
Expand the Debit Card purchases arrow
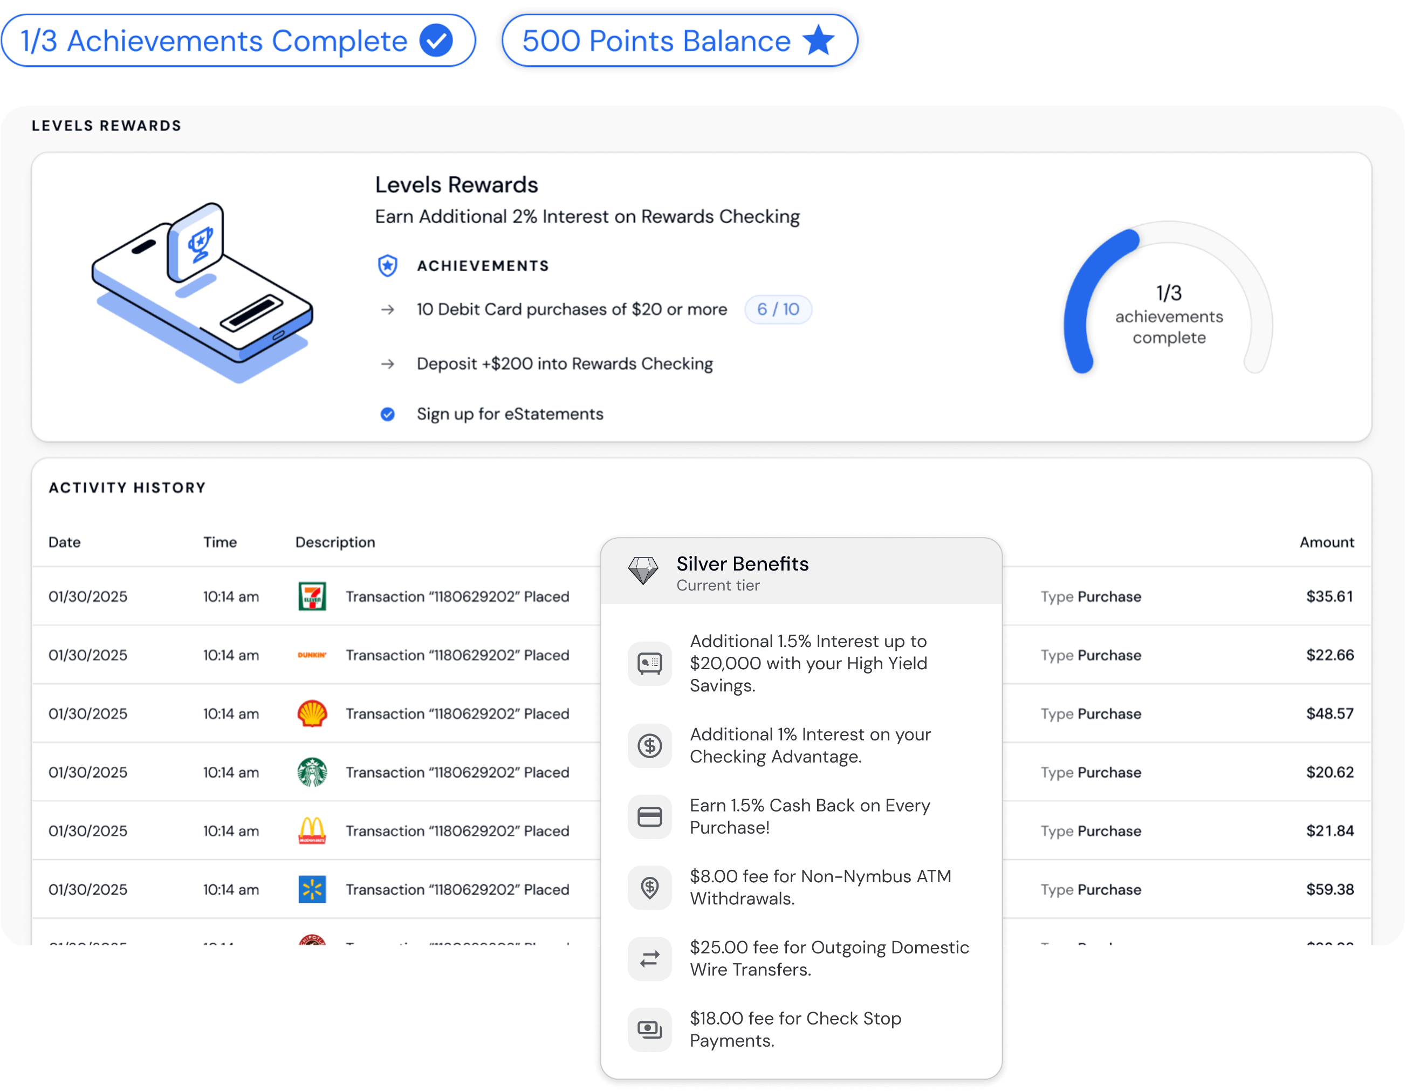pos(388,310)
